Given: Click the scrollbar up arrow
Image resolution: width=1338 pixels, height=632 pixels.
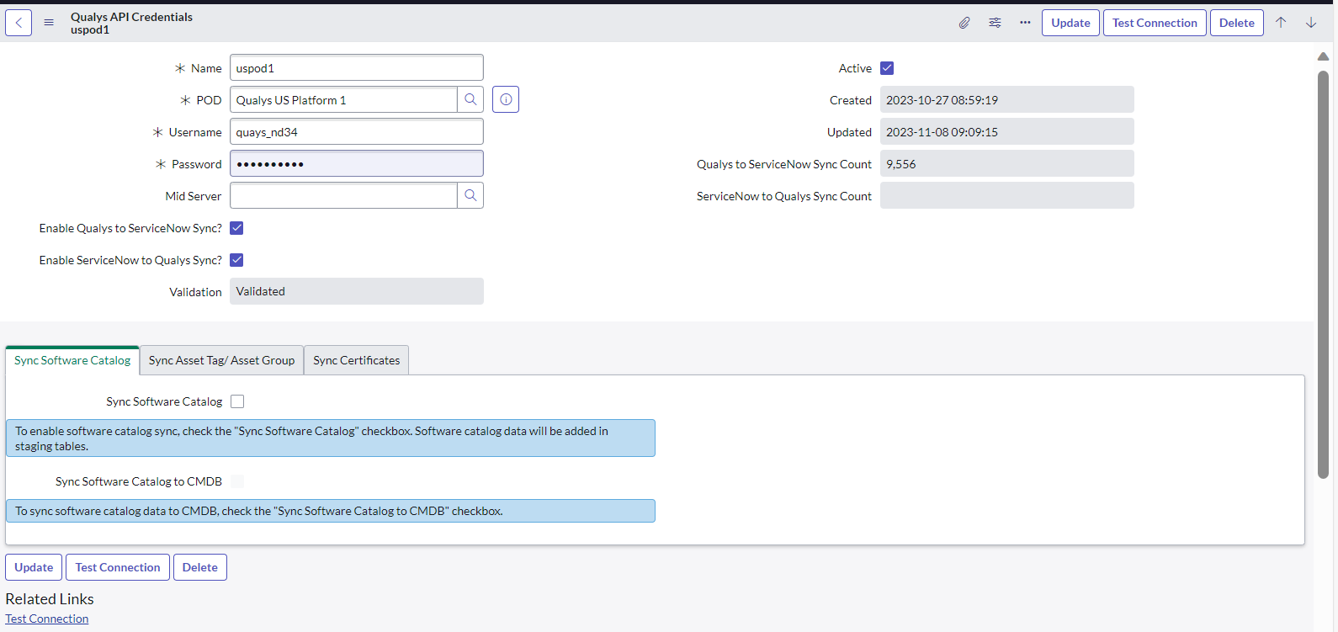Looking at the screenshot, I should click(1323, 56).
